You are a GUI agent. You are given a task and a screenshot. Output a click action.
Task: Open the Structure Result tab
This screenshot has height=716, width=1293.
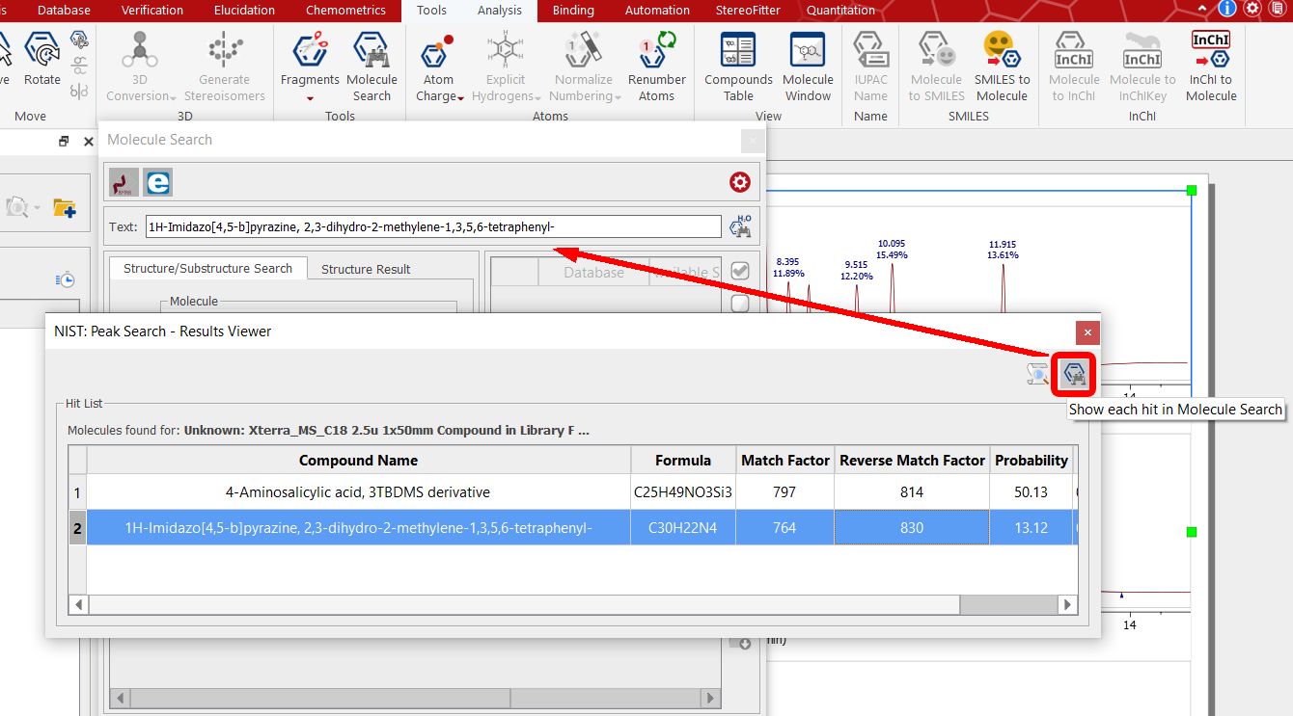(366, 269)
